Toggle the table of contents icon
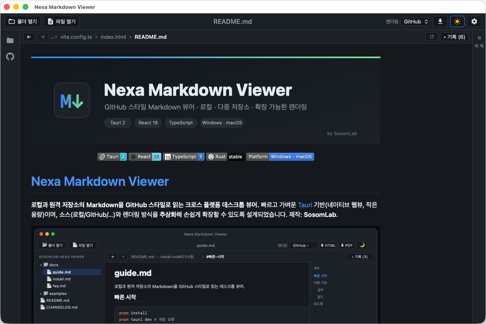Viewport: 486px width, 324px height. point(479,38)
